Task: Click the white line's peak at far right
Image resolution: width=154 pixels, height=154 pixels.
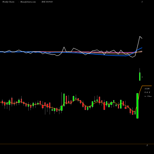Action: tap(140, 36)
